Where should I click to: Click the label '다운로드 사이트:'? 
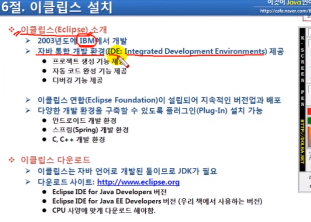coord(66,182)
